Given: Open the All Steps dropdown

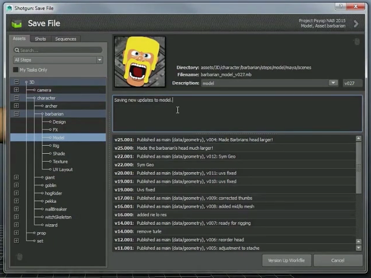Looking at the screenshot, I should (x=58, y=60).
